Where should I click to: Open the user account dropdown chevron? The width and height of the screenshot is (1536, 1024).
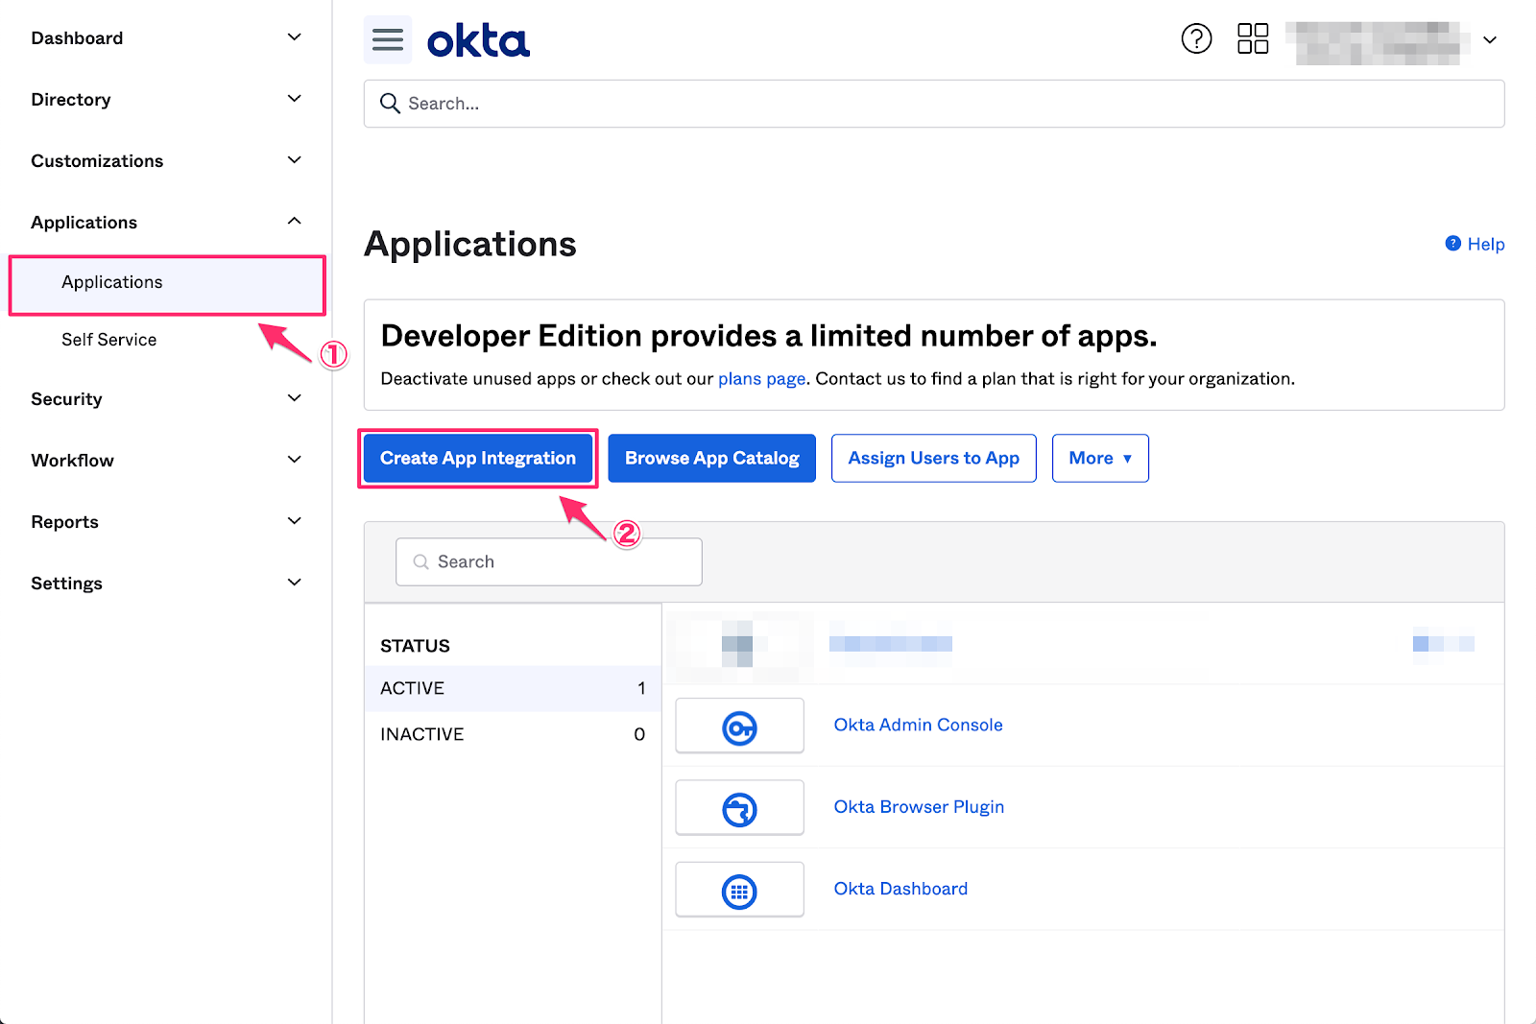(1490, 40)
